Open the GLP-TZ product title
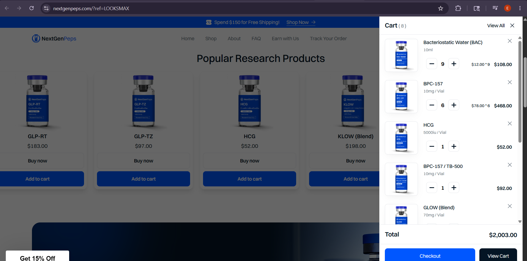The image size is (527, 261). click(x=144, y=136)
